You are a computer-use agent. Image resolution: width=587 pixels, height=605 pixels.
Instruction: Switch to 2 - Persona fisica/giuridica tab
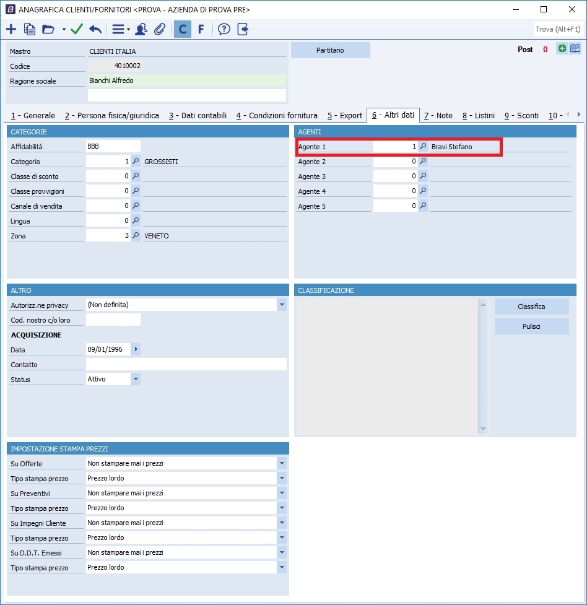point(112,115)
